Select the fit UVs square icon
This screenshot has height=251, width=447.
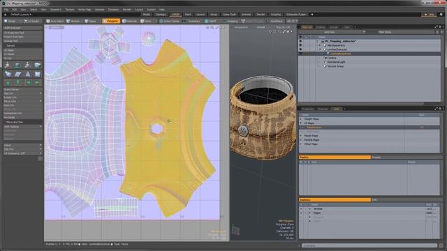click(37, 74)
